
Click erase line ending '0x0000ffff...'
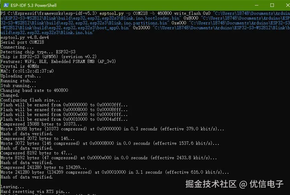[x=64, y=115]
